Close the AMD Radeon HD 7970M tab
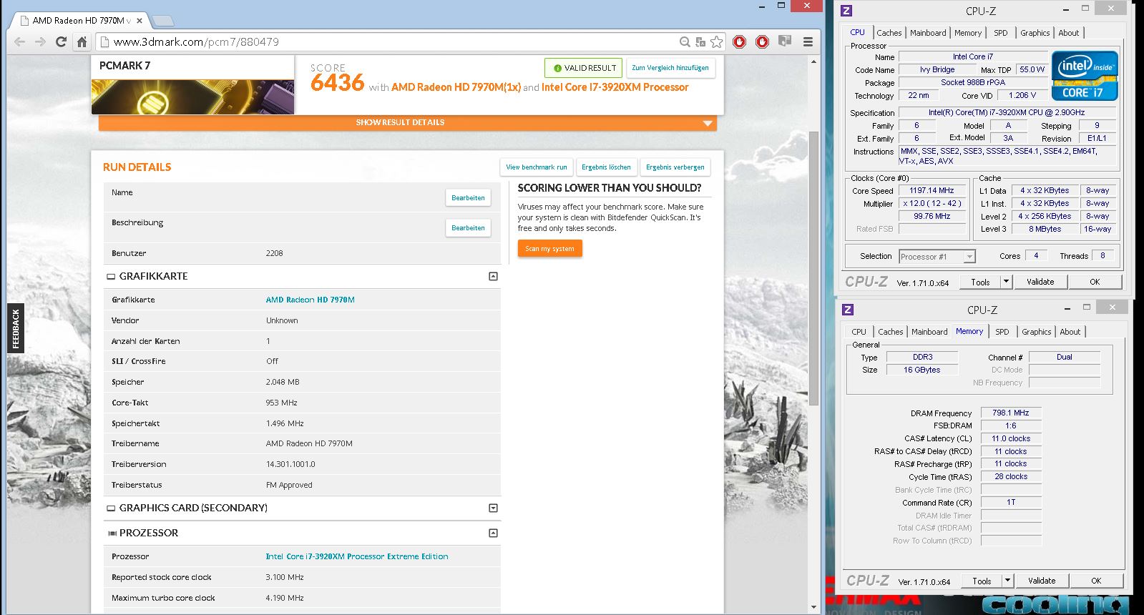 pyautogui.click(x=140, y=21)
